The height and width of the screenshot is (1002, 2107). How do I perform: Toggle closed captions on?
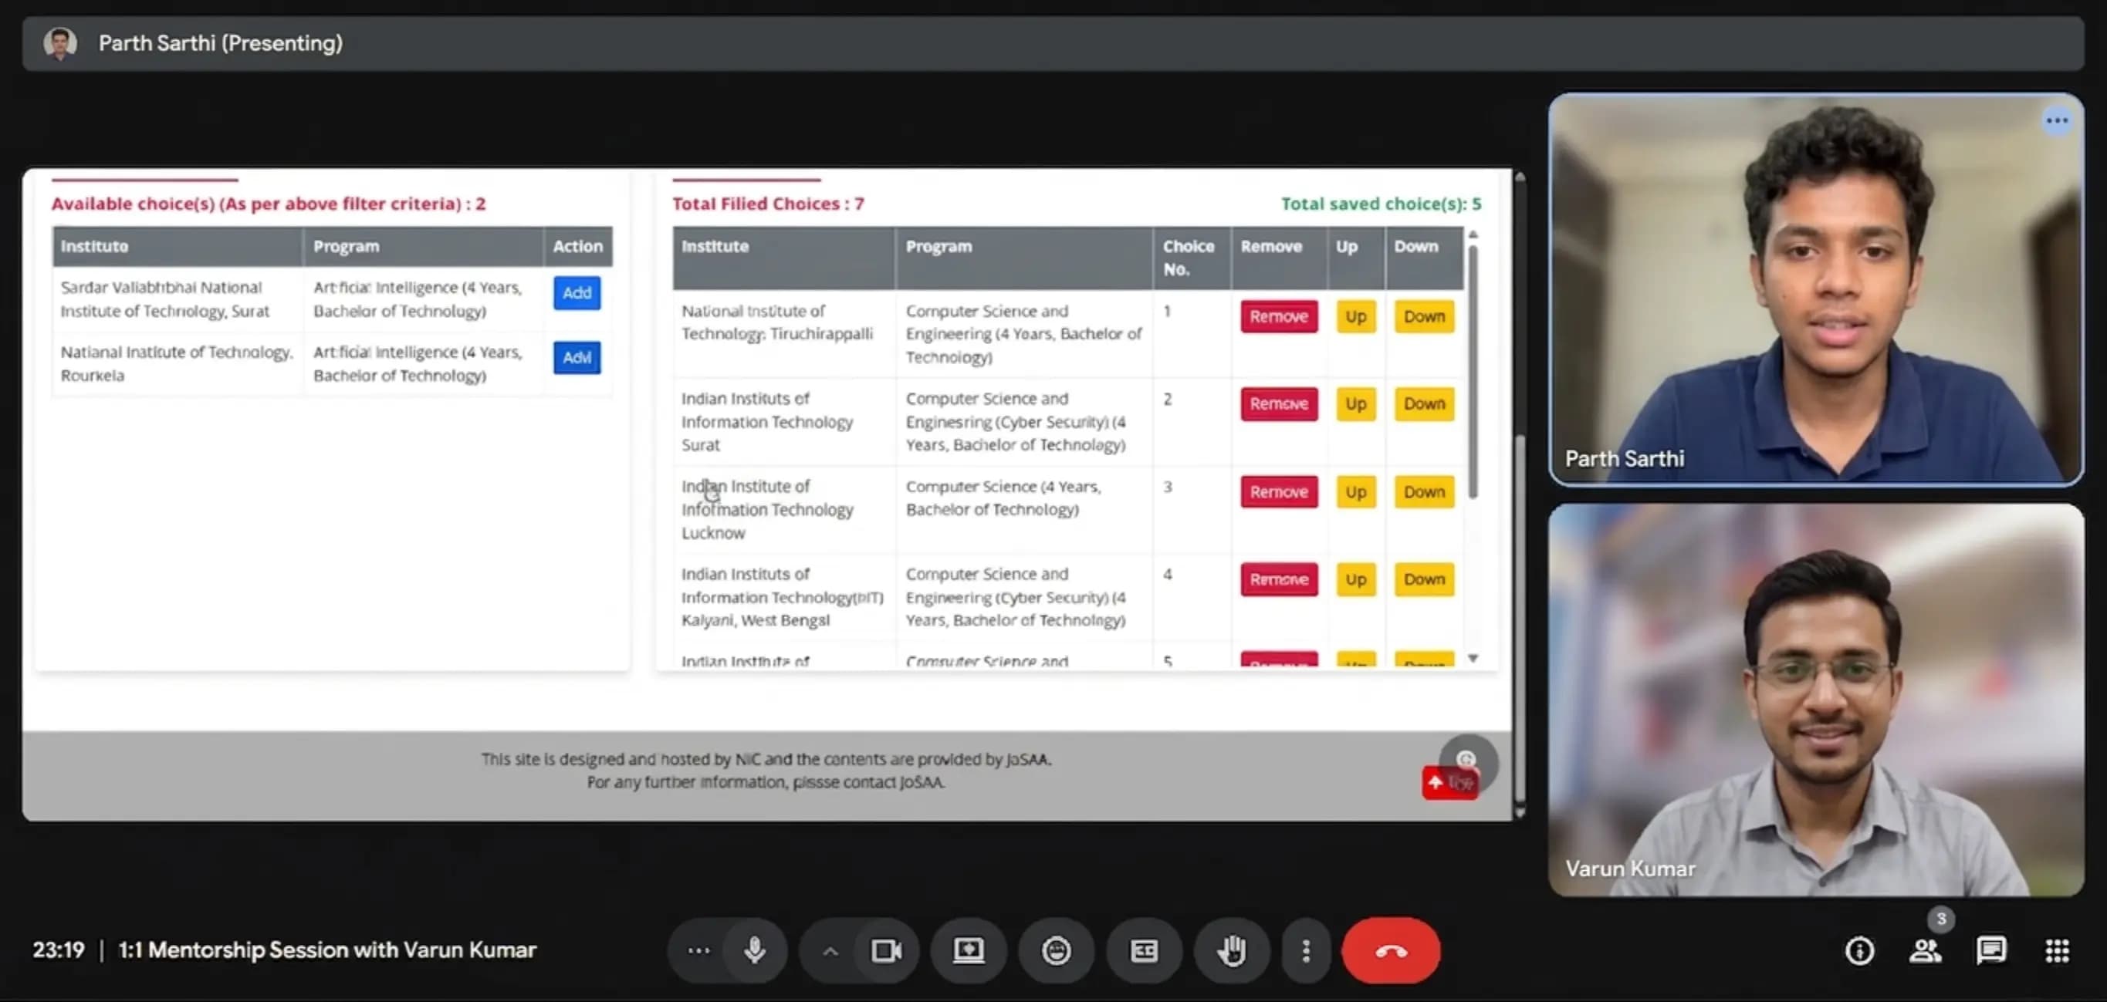coord(1144,950)
